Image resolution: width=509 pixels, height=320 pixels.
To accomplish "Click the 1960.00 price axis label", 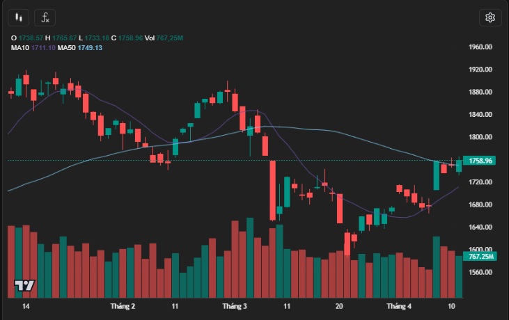I will point(481,47).
